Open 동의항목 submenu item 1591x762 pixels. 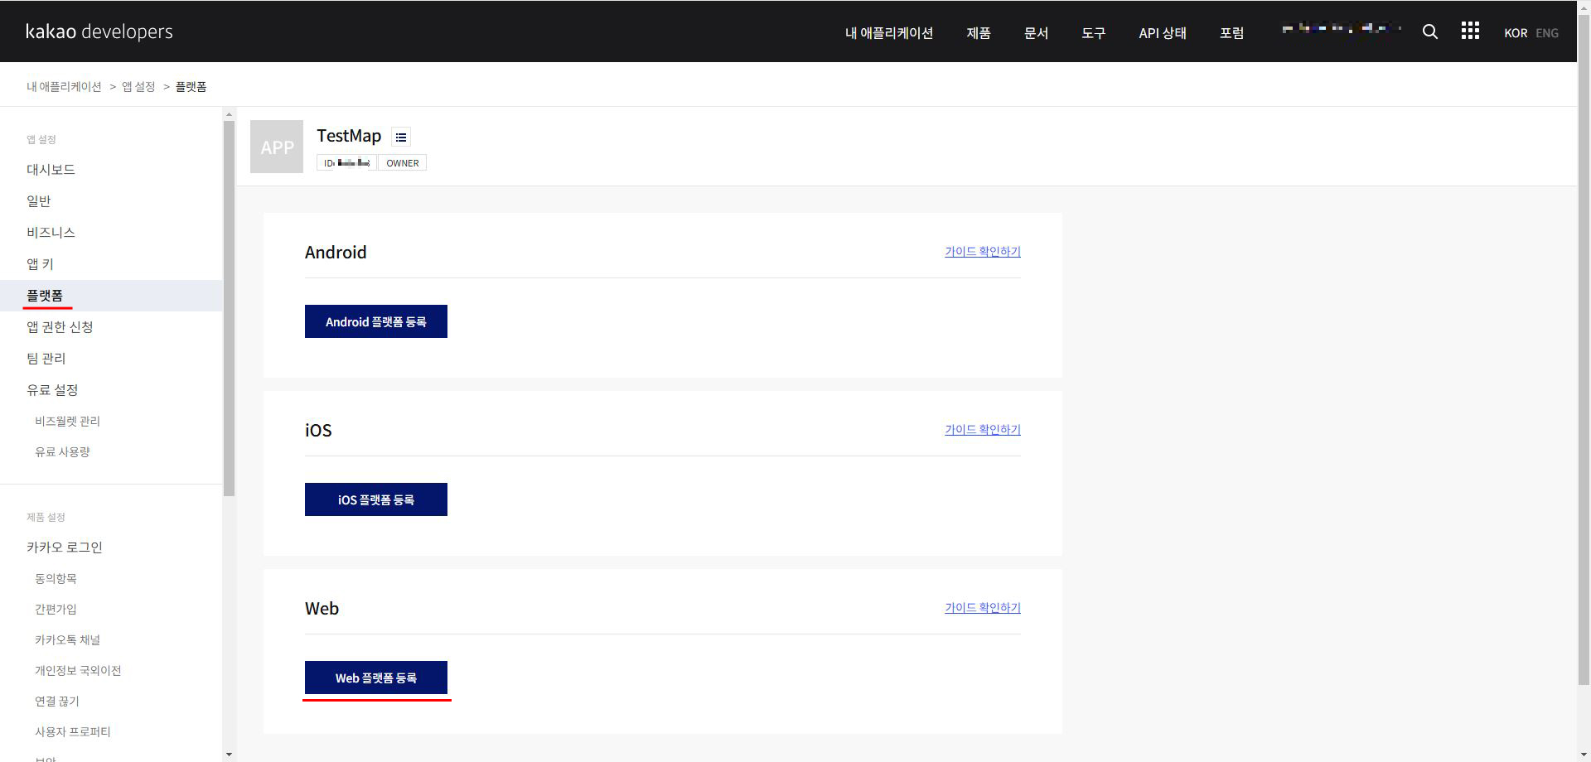[x=56, y=578]
